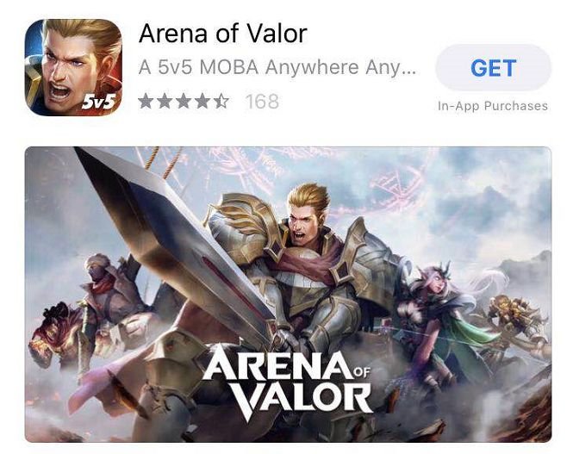Click the GET download button
Image resolution: width=573 pixels, height=454 pixels.
tap(494, 68)
